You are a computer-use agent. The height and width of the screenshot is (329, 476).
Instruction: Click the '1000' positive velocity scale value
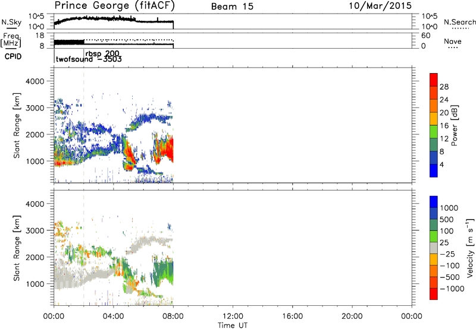click(449, 208)
